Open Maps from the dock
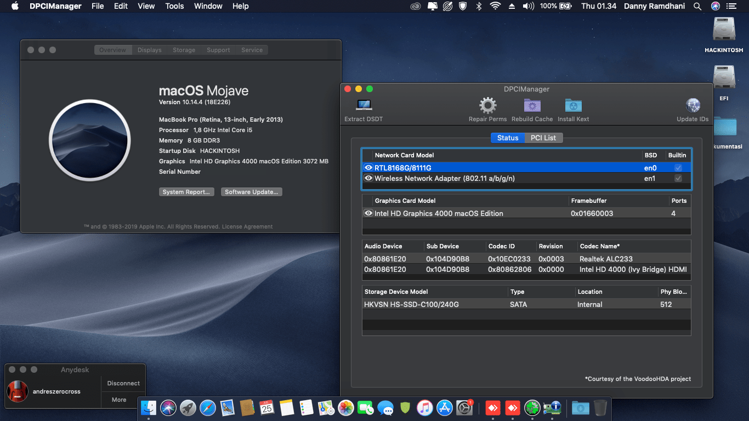749x421 pixels. tap(326, 407)
